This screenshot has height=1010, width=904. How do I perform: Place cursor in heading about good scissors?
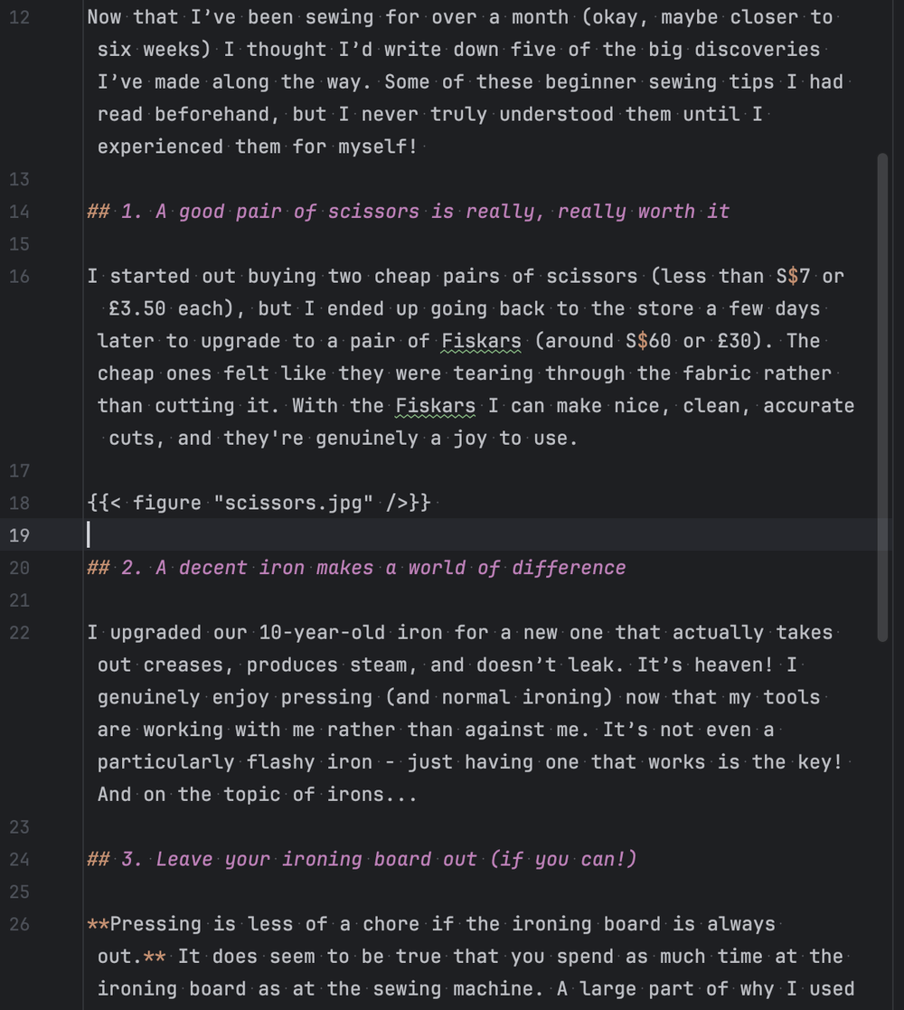[425, 212]
